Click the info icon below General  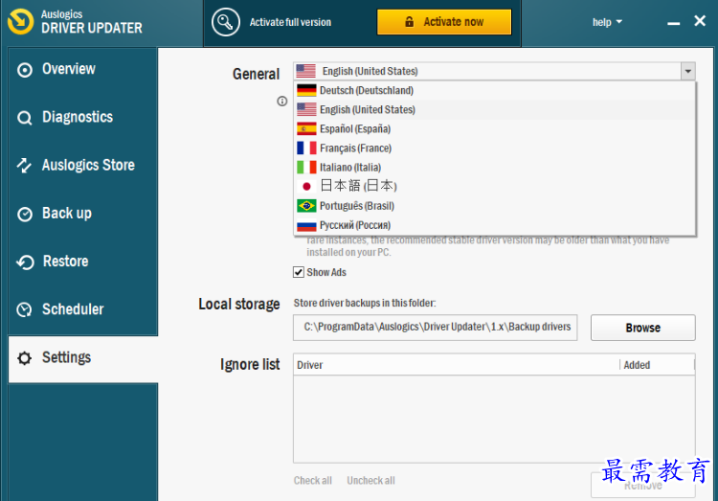282,101
